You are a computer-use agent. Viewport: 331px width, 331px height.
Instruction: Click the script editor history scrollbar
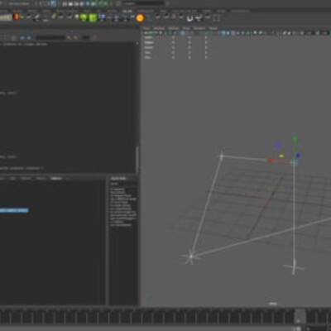coord(137,160)
